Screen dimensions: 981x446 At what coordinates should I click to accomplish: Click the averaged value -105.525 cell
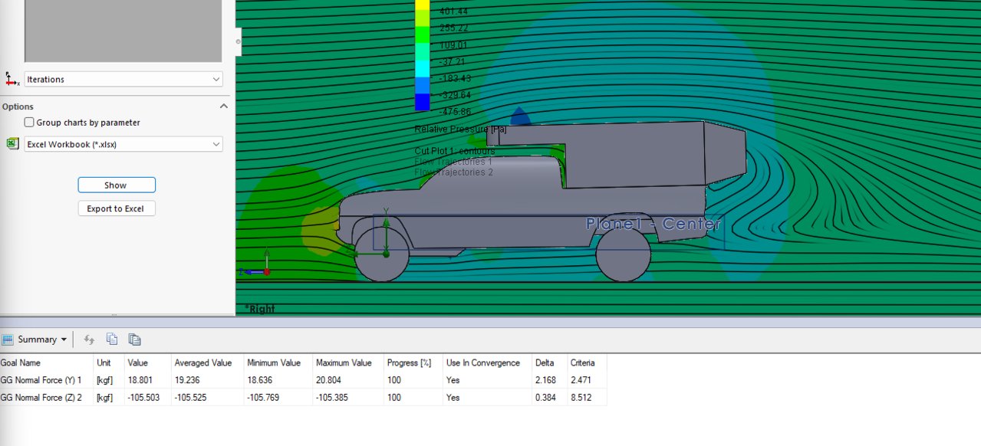(x=191, y=398)
